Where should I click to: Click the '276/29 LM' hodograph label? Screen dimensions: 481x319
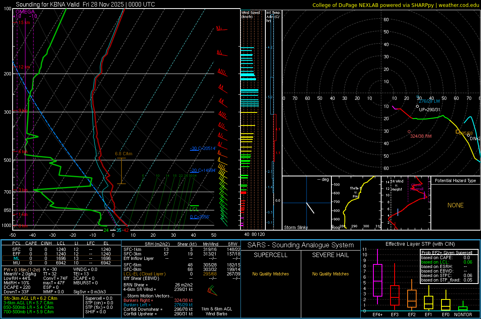coord(429,101)
